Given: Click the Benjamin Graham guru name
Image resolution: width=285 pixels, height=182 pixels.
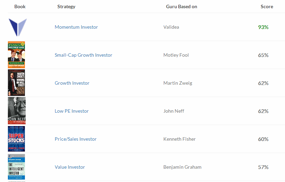Looking at the screenshot, I should [182, 167].
